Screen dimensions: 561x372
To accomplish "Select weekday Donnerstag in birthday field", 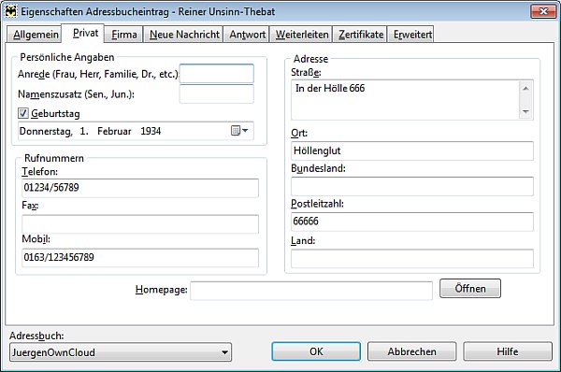I will pos(45,131).
